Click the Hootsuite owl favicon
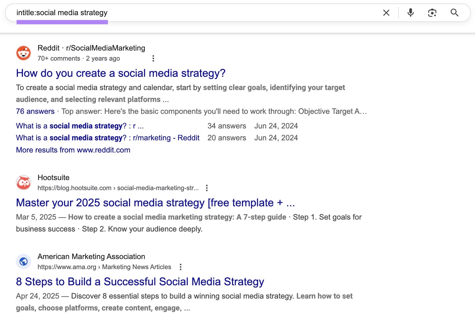The image size is (475, 324). 23,183
